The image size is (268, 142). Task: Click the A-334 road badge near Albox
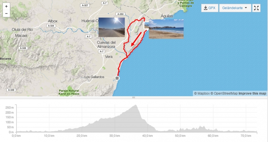pyautogui.click(x=51, y=26)
